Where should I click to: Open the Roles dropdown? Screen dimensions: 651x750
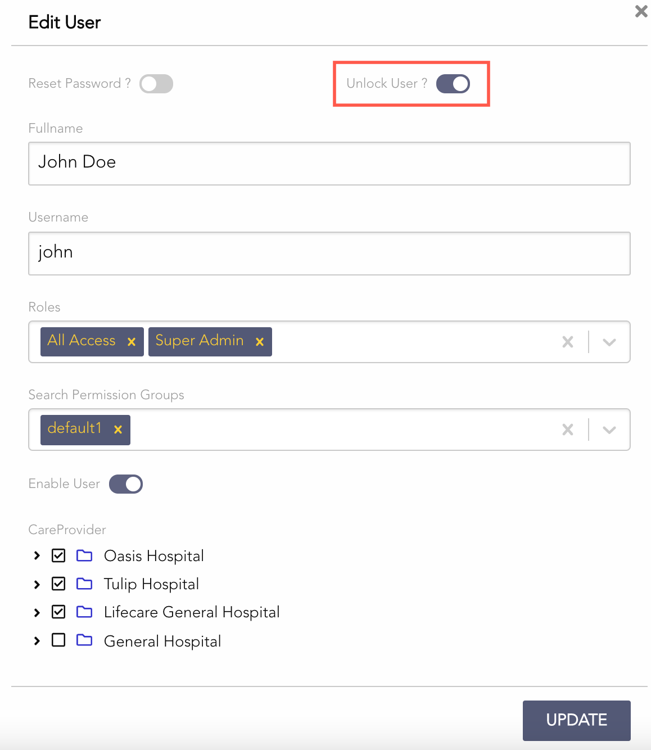(x=609, y=342)
